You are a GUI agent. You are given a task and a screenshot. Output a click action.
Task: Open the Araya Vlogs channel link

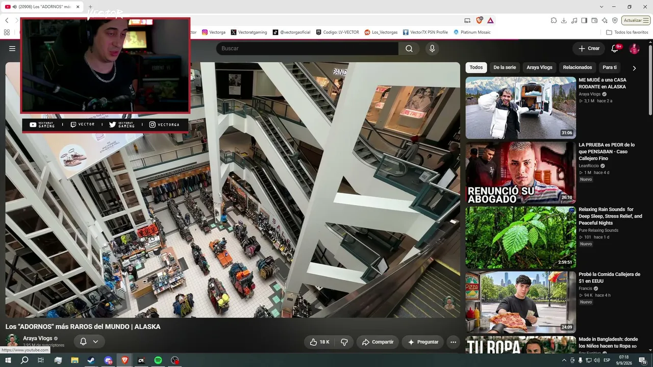pyautogui.click(x=37, y=338)
